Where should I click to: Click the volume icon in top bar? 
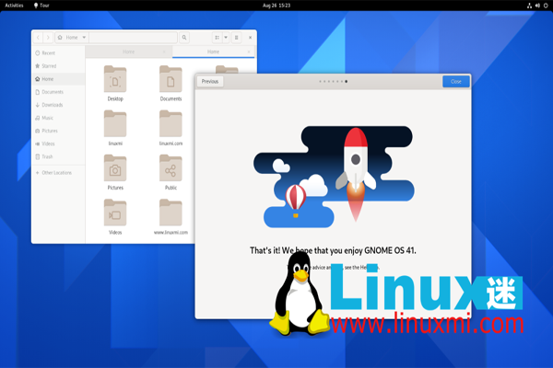(537, 6)
